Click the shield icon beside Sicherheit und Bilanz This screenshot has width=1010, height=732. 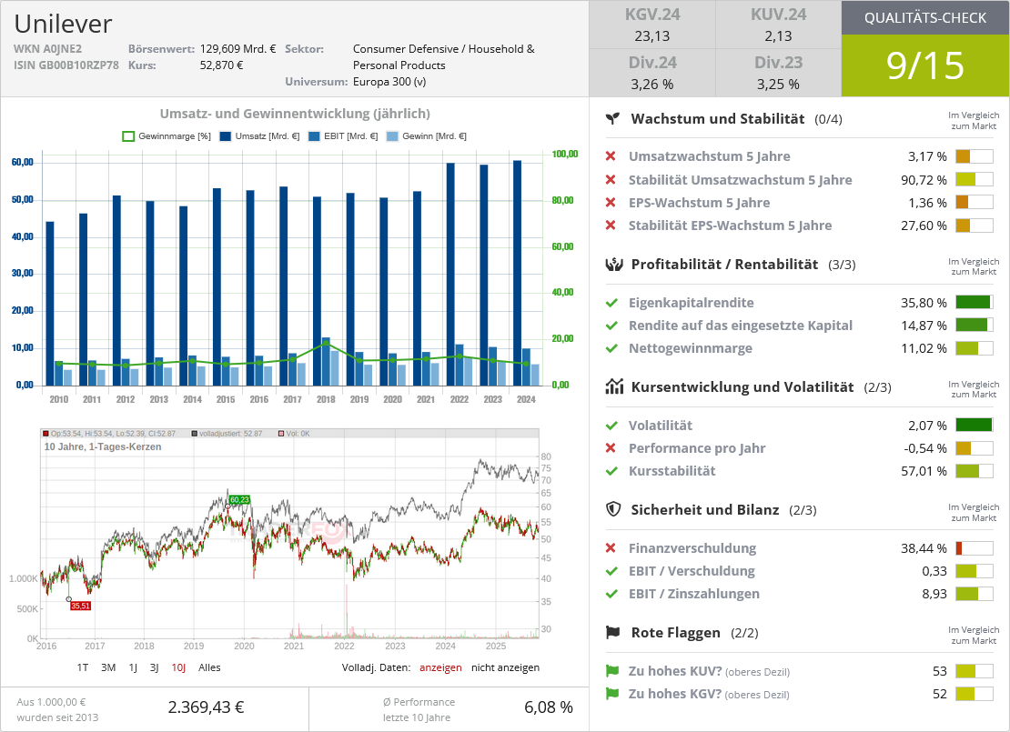(614, 509)
